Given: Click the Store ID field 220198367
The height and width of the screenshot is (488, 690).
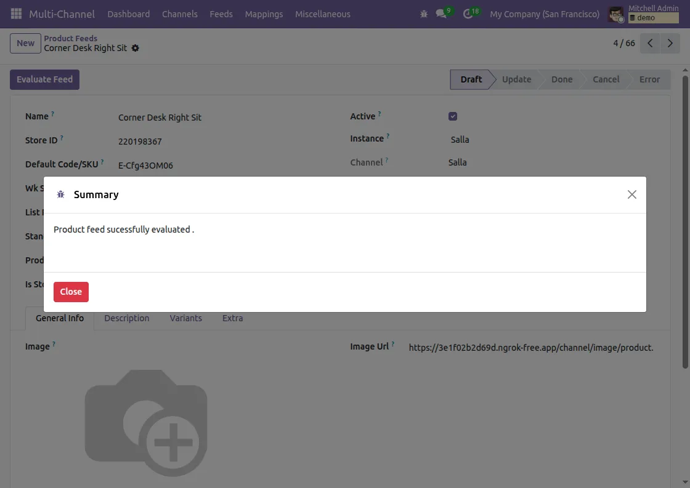Looking at the screenshot, I should 140,142.
